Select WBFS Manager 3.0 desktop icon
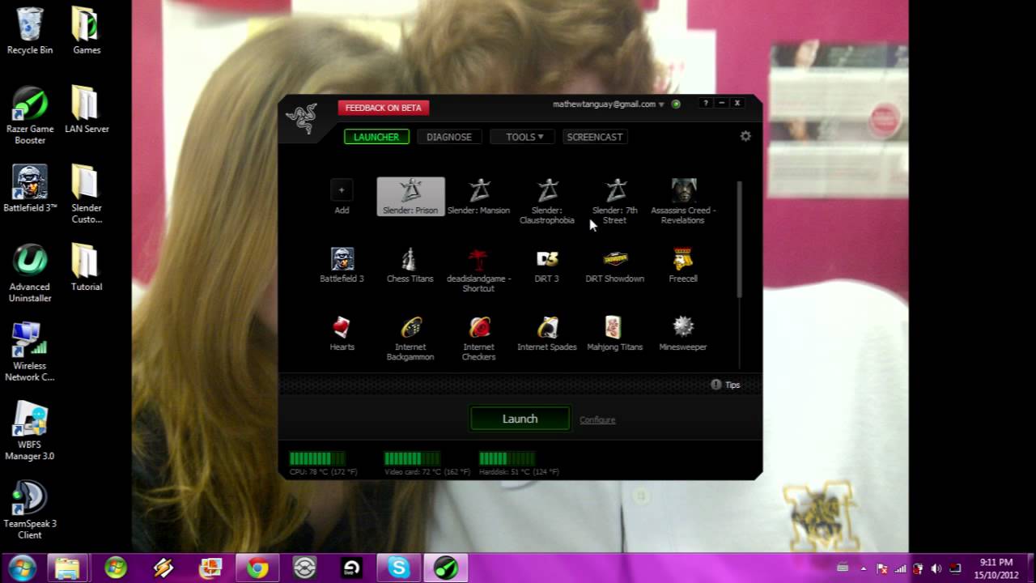This screenshot has height=583, width=1036. coord(30,431)
